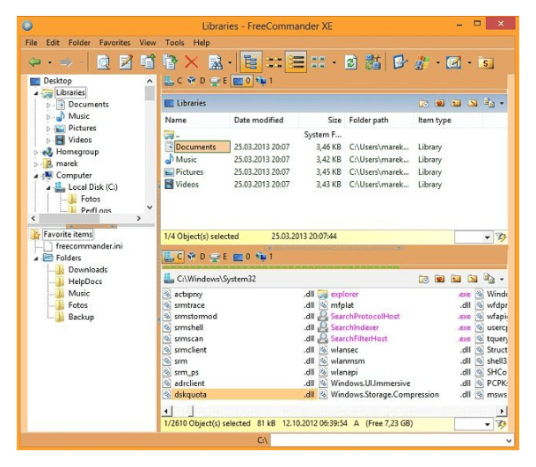Click the Synchronize folders icon

[373, 62]
